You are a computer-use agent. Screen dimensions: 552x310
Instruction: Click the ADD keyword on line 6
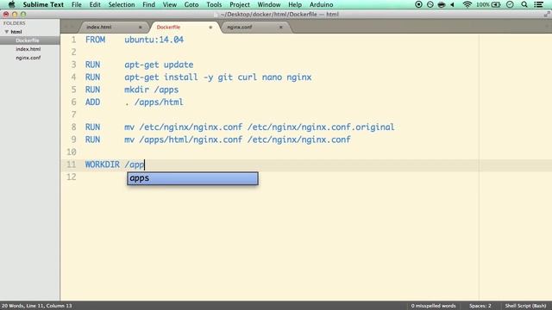[92, 102]
